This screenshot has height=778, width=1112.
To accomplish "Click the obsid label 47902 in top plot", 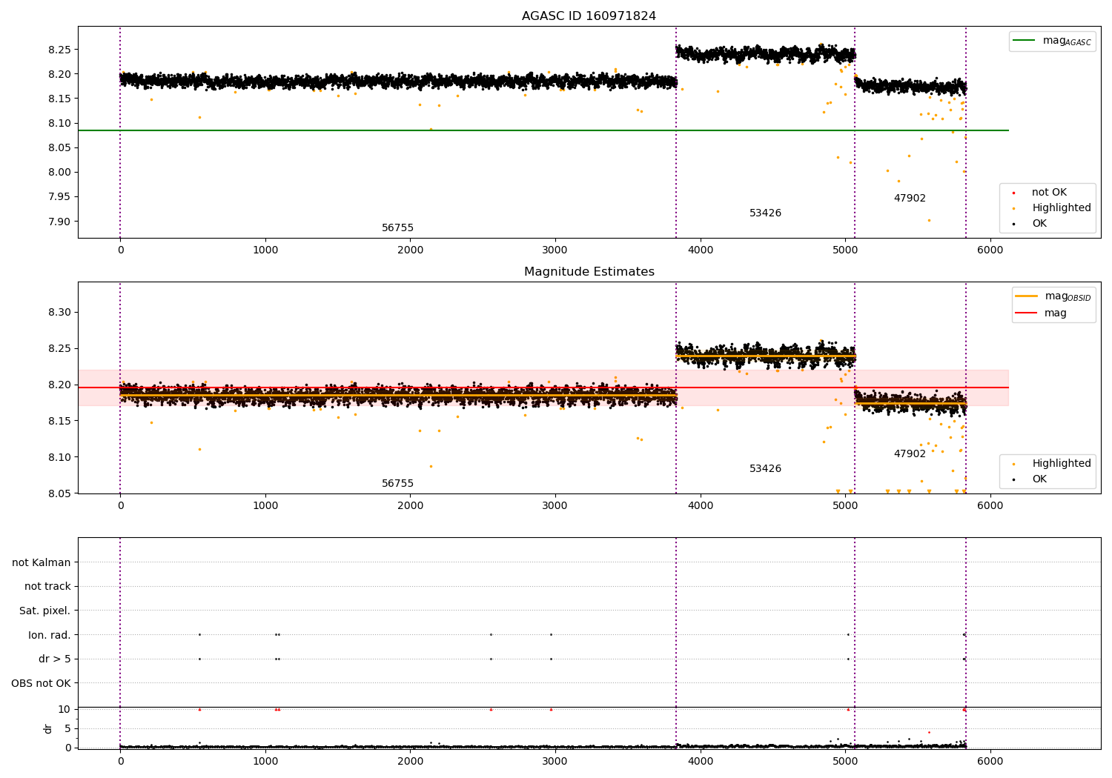I will 910,199.
